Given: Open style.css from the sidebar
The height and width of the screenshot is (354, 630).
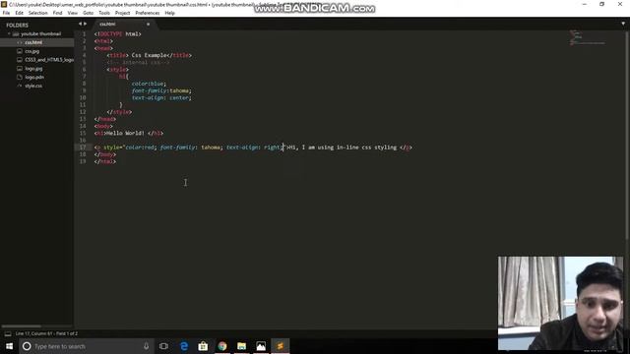Looking at the screenshot, I should tap(33, 86).
